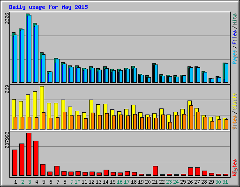This screenshot has height=187, width=240.
Task: Click the 'Sites' legend label
Action: [x=235, y=122]
